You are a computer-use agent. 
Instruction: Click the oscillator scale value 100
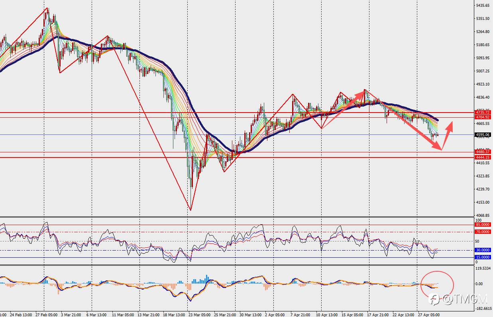(478, 220)
